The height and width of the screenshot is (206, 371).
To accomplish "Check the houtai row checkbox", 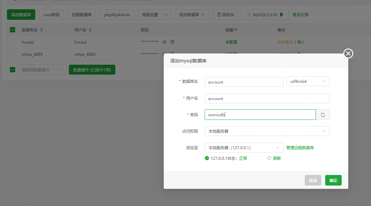I will tap(13, 42).
